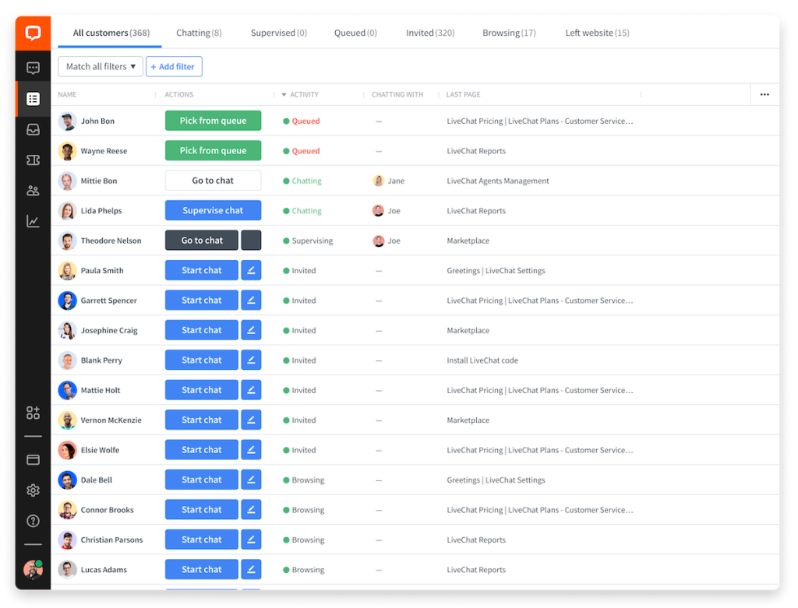Supervise chat with Lida Phelps

(213, 210)
